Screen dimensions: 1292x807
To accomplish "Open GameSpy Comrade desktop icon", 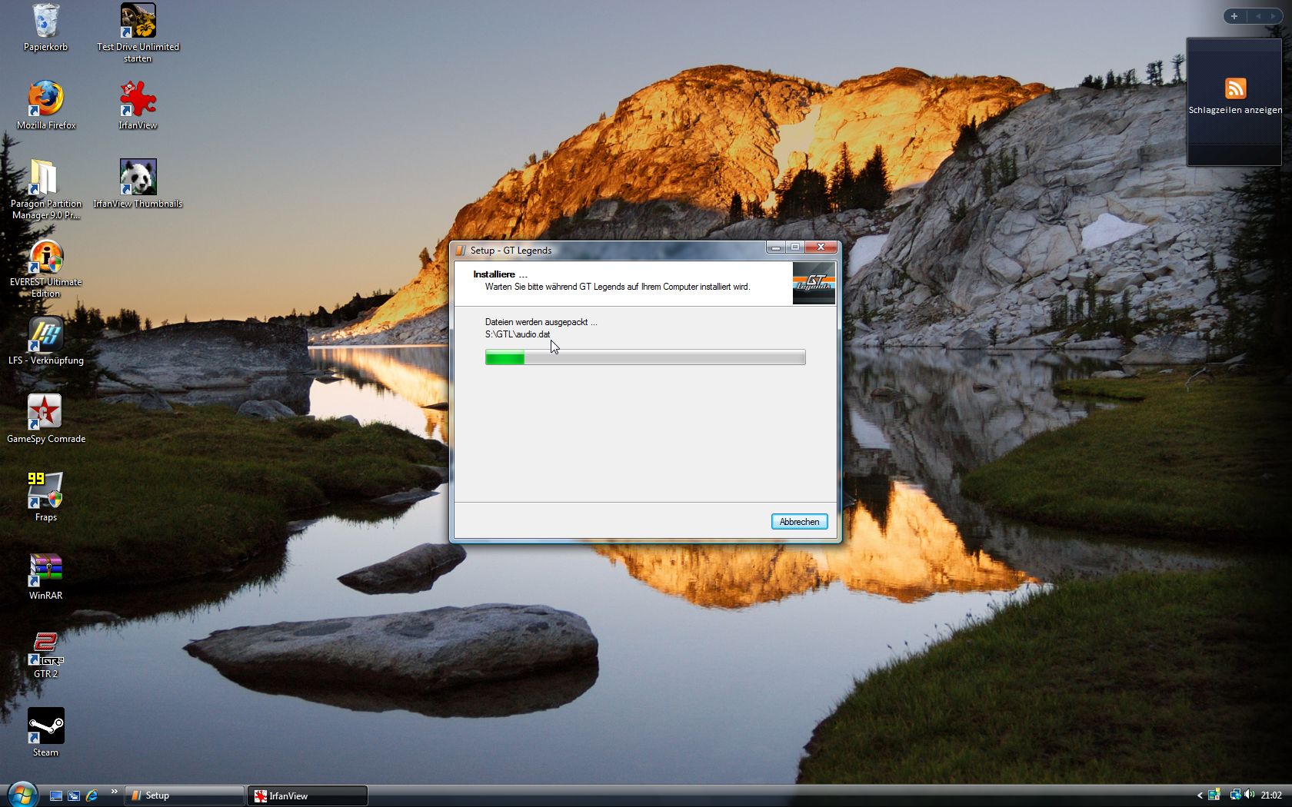I will (45, 419).
